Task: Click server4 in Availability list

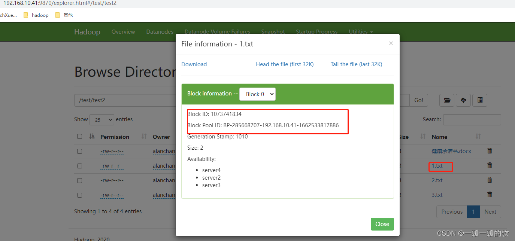Action: tap(212, 170)
